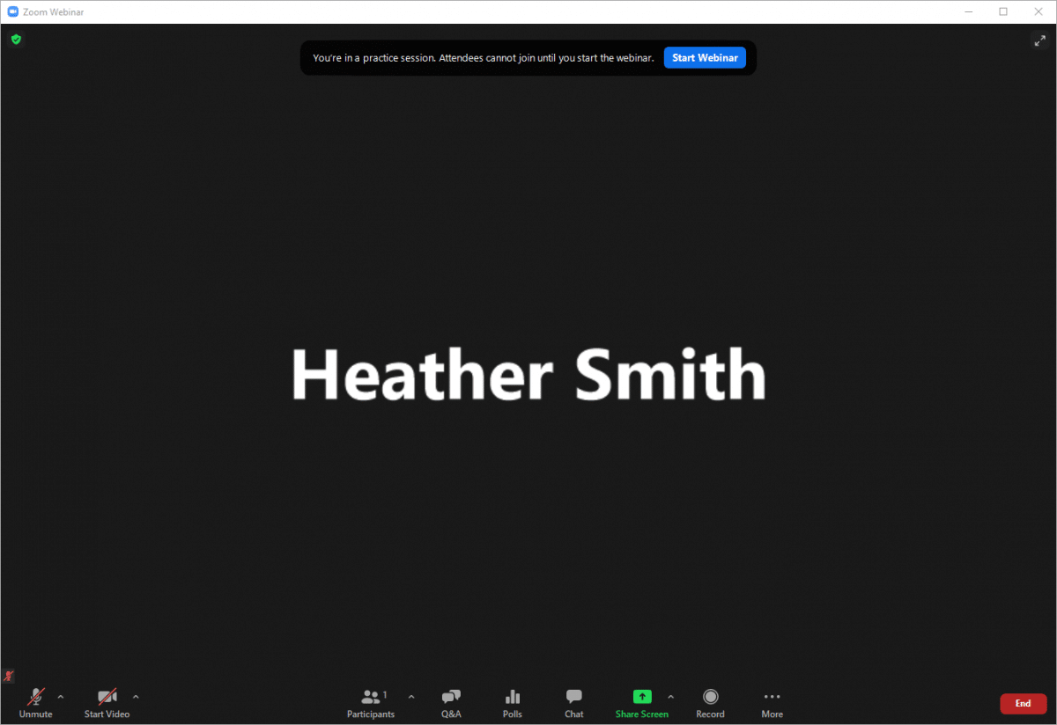The height and width of the screenshot is (725, 1057).
Task: Click the green Share Screen icon
Action: point(642,697)
